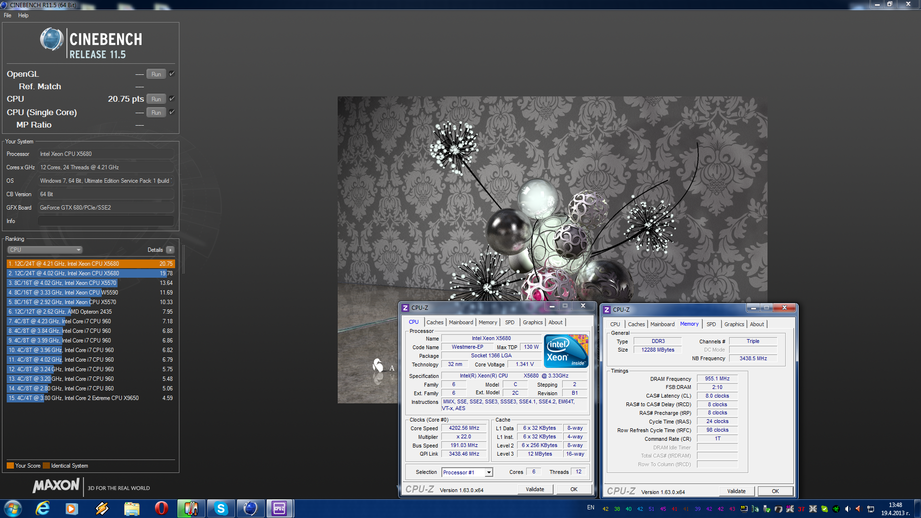921x518 pixels.
Task: Open the CPU ranking type dropdown
Action: pos(45,250)
